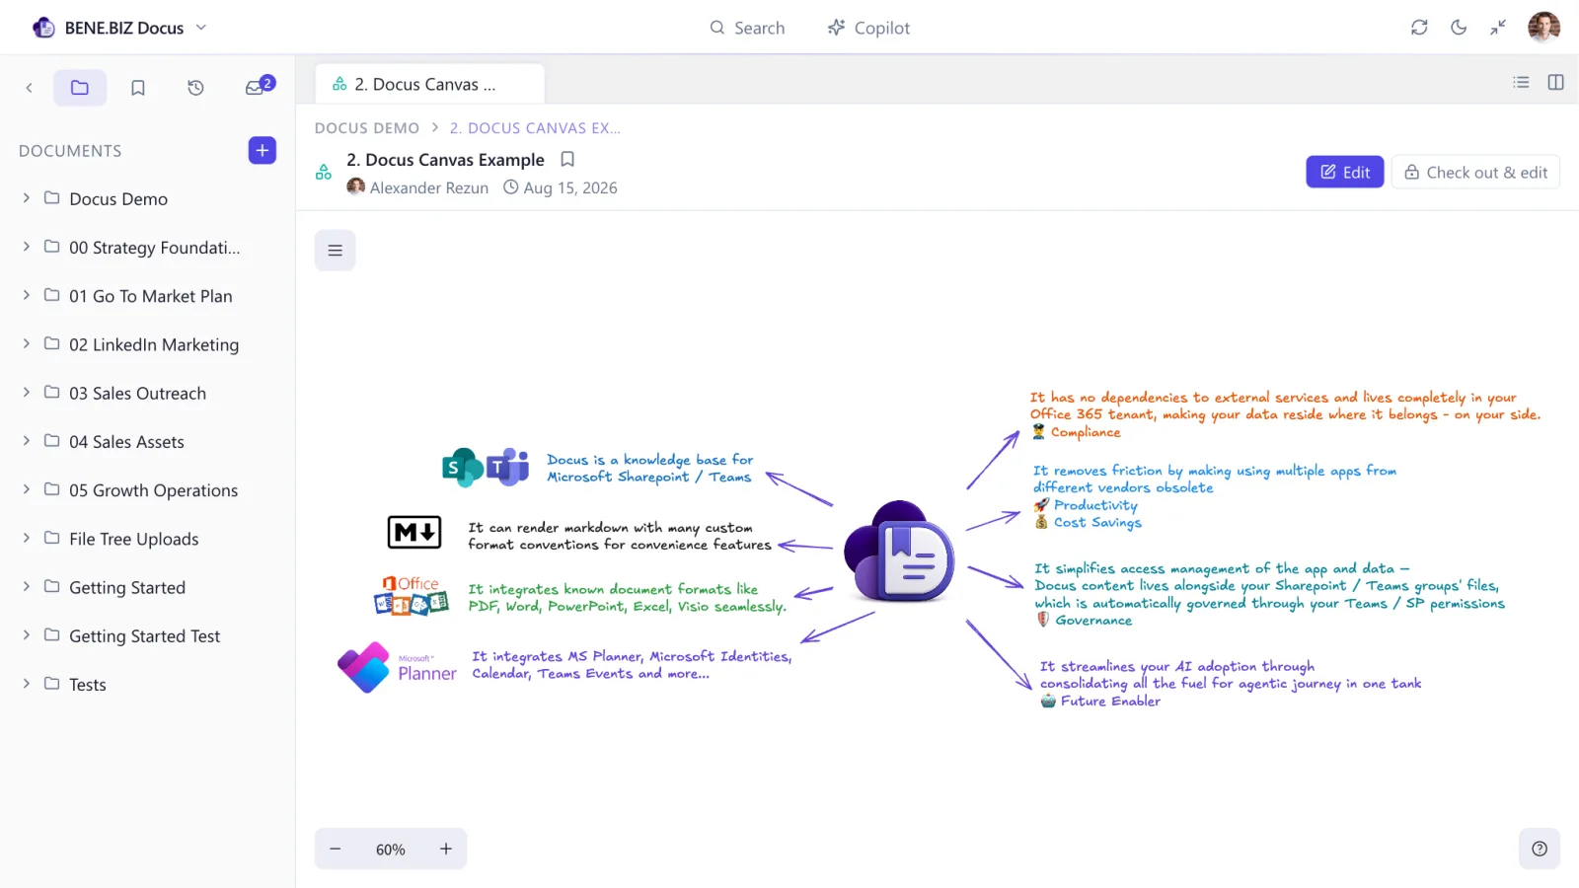Select the Future Enabler note text
Viewport: 1579px width, 888px height.
(x=1231, y=684)
